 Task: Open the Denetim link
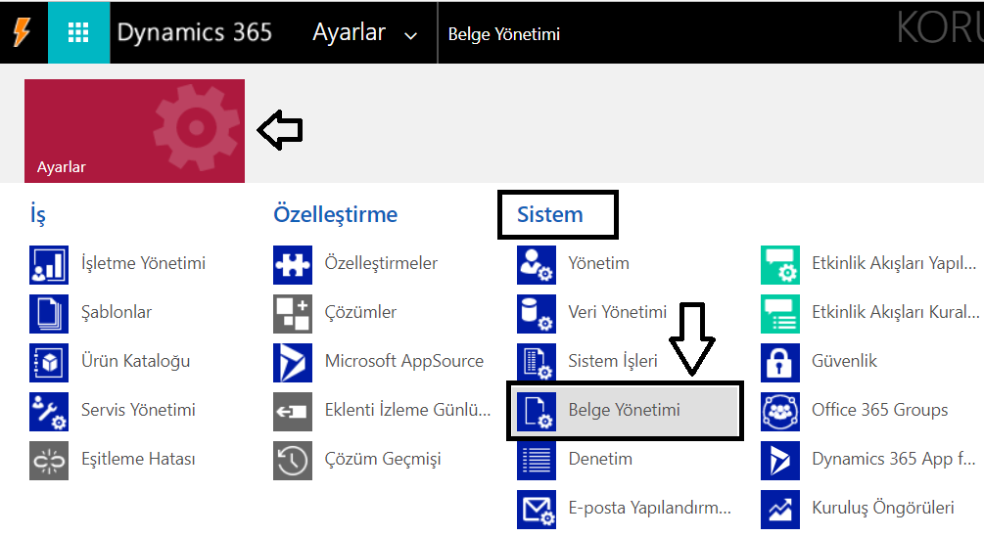(x=600, y=459)
